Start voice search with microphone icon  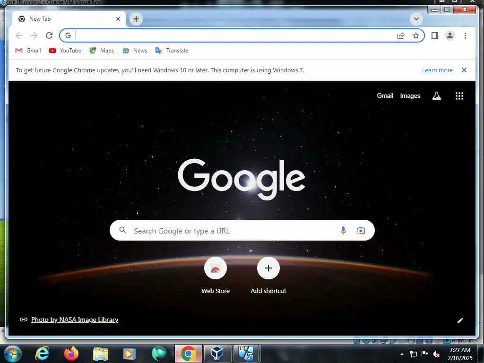pos(343,230)
